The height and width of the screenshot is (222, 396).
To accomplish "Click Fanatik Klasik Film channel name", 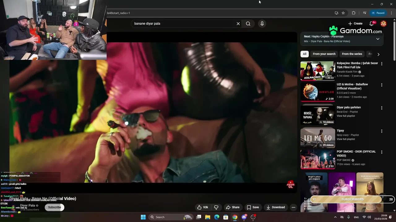I will (x=347, y=72).
